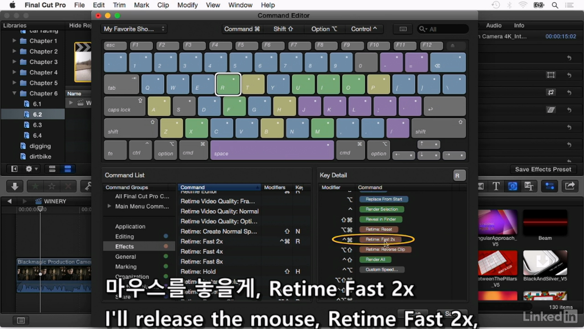The image size is (584, 329).
Task: Open the Modify menu
Action: point(187,5)
